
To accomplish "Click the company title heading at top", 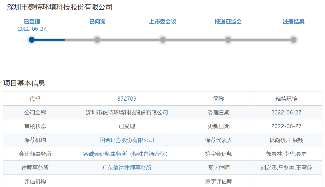I will tap(60, 7).
